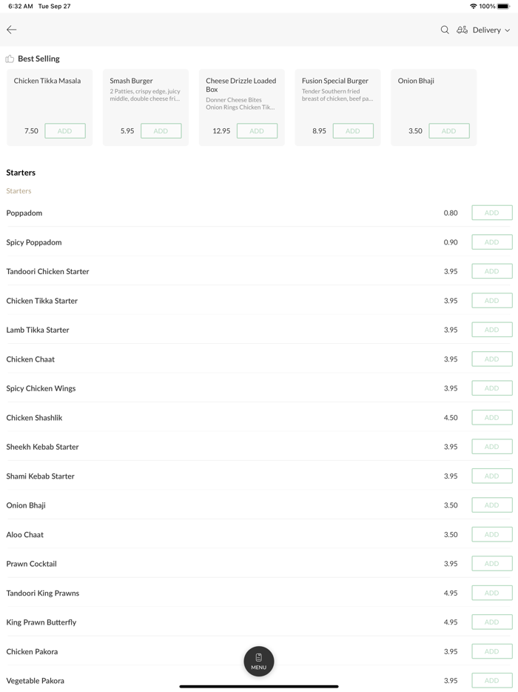Add Vegetable Pakora

pos(492,681)
